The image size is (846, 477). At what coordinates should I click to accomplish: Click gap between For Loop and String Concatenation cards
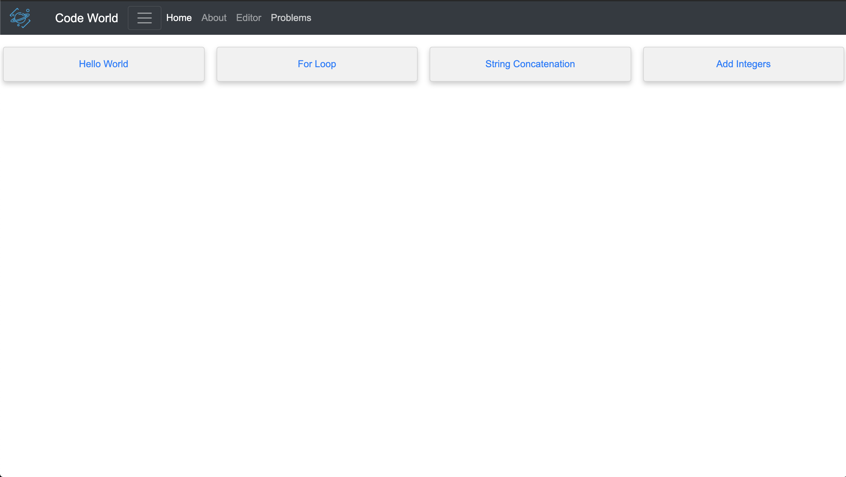point(424,64)
